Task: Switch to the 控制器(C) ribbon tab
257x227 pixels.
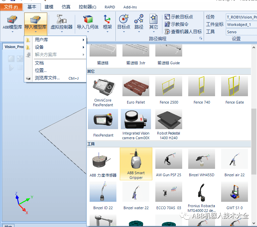Action: pos(87,7)
